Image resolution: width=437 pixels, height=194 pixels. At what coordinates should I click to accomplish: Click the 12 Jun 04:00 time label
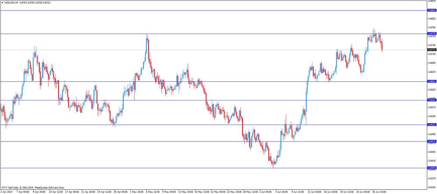pyautogui.click(x=314, y=192)
